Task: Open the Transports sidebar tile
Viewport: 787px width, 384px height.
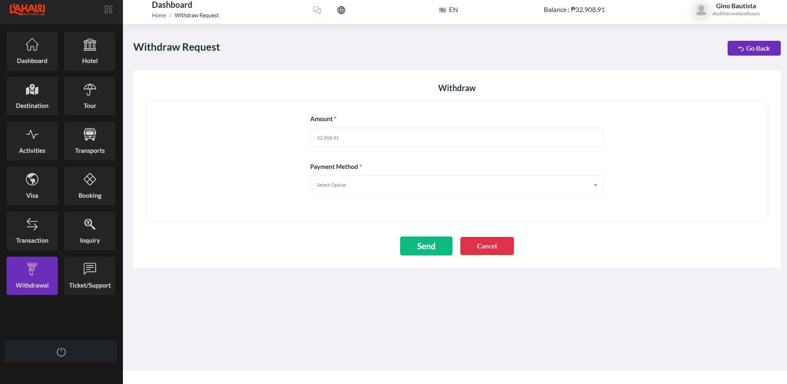Action: coord(90,141)
